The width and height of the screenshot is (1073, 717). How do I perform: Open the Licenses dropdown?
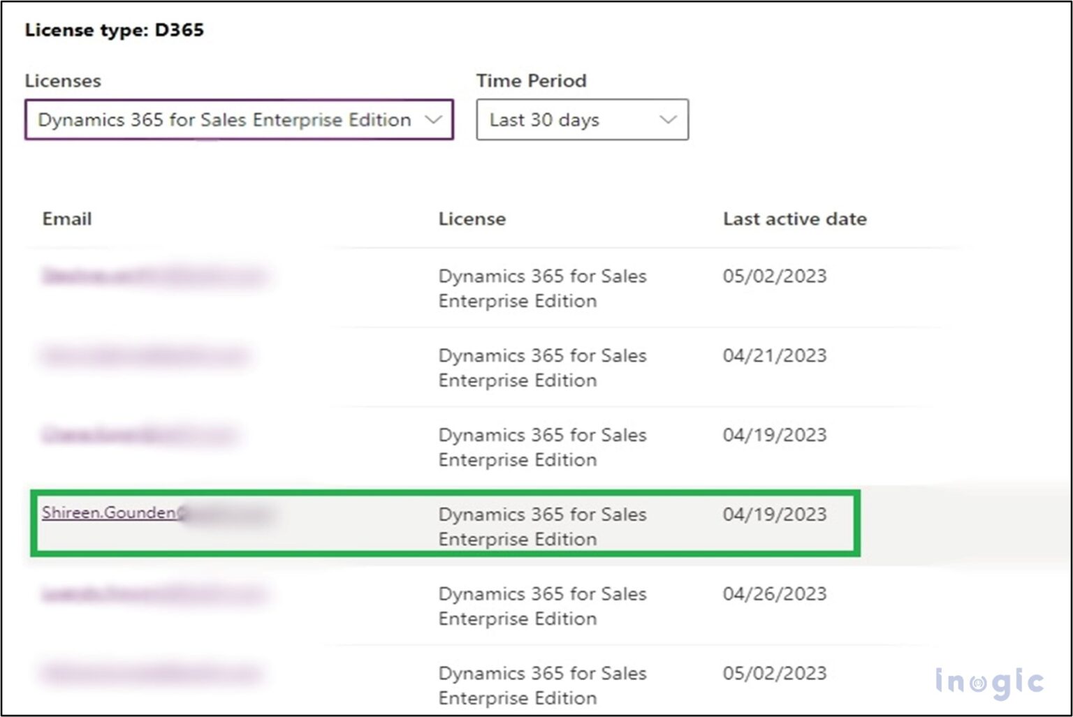click(x=238, y=119)
